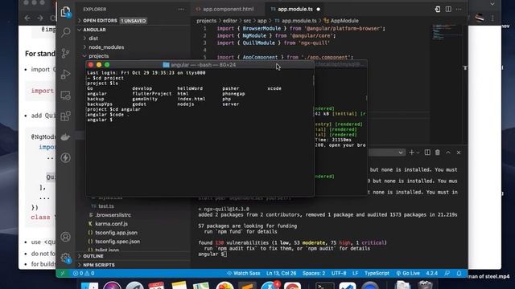The height and width of the screenshot is (289, 515).
Task: Kill terminal with trash icon
Action: pyautogui.click(x=438, y=153)
